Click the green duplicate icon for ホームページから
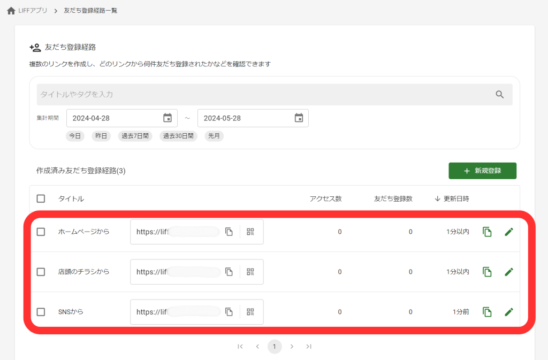The image size is (548, 360). pos(487,231)
